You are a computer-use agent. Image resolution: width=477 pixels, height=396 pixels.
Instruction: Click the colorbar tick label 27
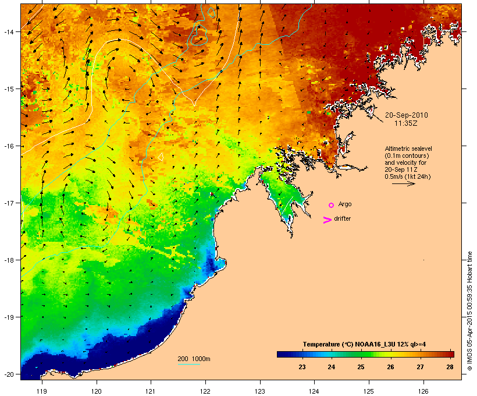(x=420, y=367)
